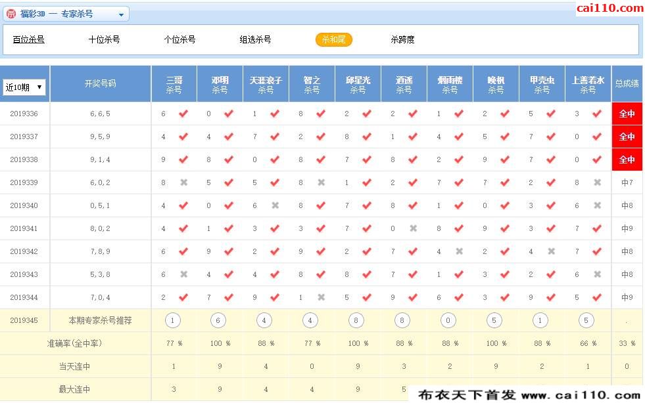The height and width of the screenshot is (403, 645).
Task: Click 晚枫 circled pick 5 for 2019345
Action: (494, 320)
